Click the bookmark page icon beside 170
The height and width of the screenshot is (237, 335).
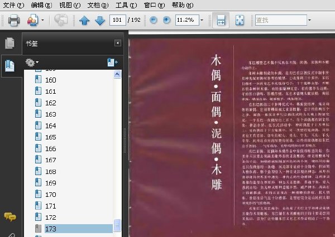[x=38, y=194]
